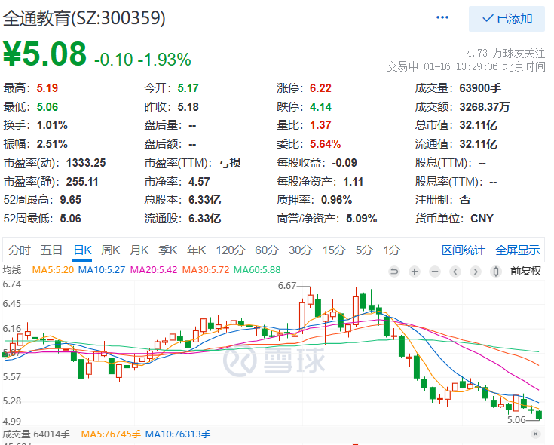The width and height of the screenshot is (554, 445).
Task: Click the 5.06 low marker on the chart
Action: (x=516, y=420)
